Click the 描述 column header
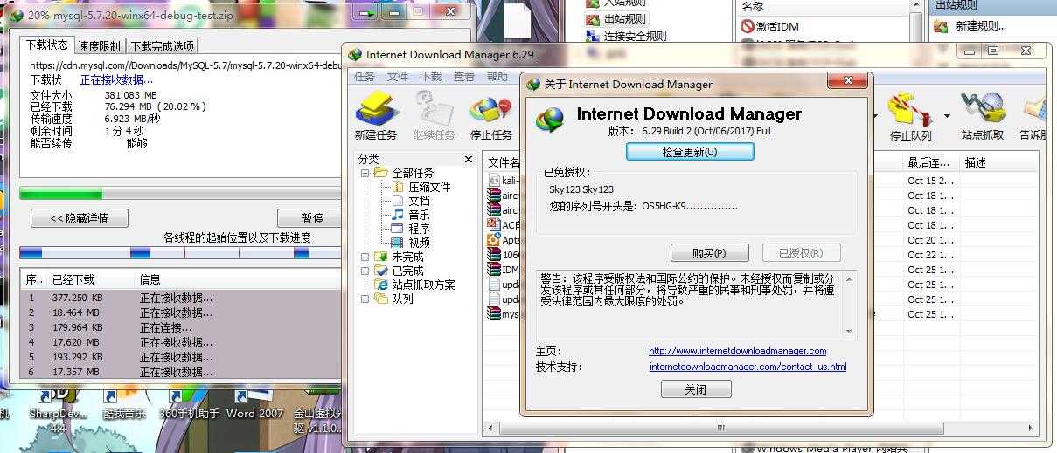The image size is (1057, 453). (x=976, y=162)
